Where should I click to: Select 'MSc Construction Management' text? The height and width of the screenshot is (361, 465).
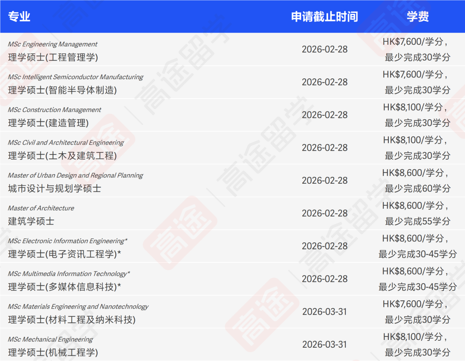[x=54, y=110]
